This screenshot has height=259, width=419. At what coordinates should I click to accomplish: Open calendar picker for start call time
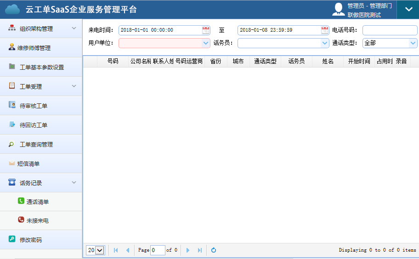[x=206, y=30]
